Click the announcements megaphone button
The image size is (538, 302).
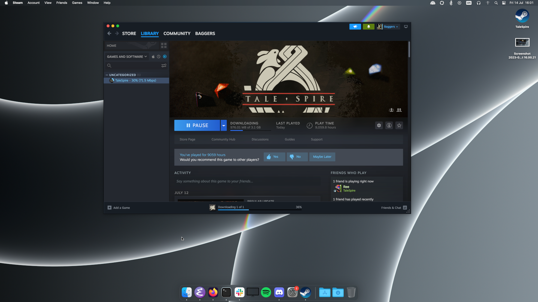tap(355, 27)
